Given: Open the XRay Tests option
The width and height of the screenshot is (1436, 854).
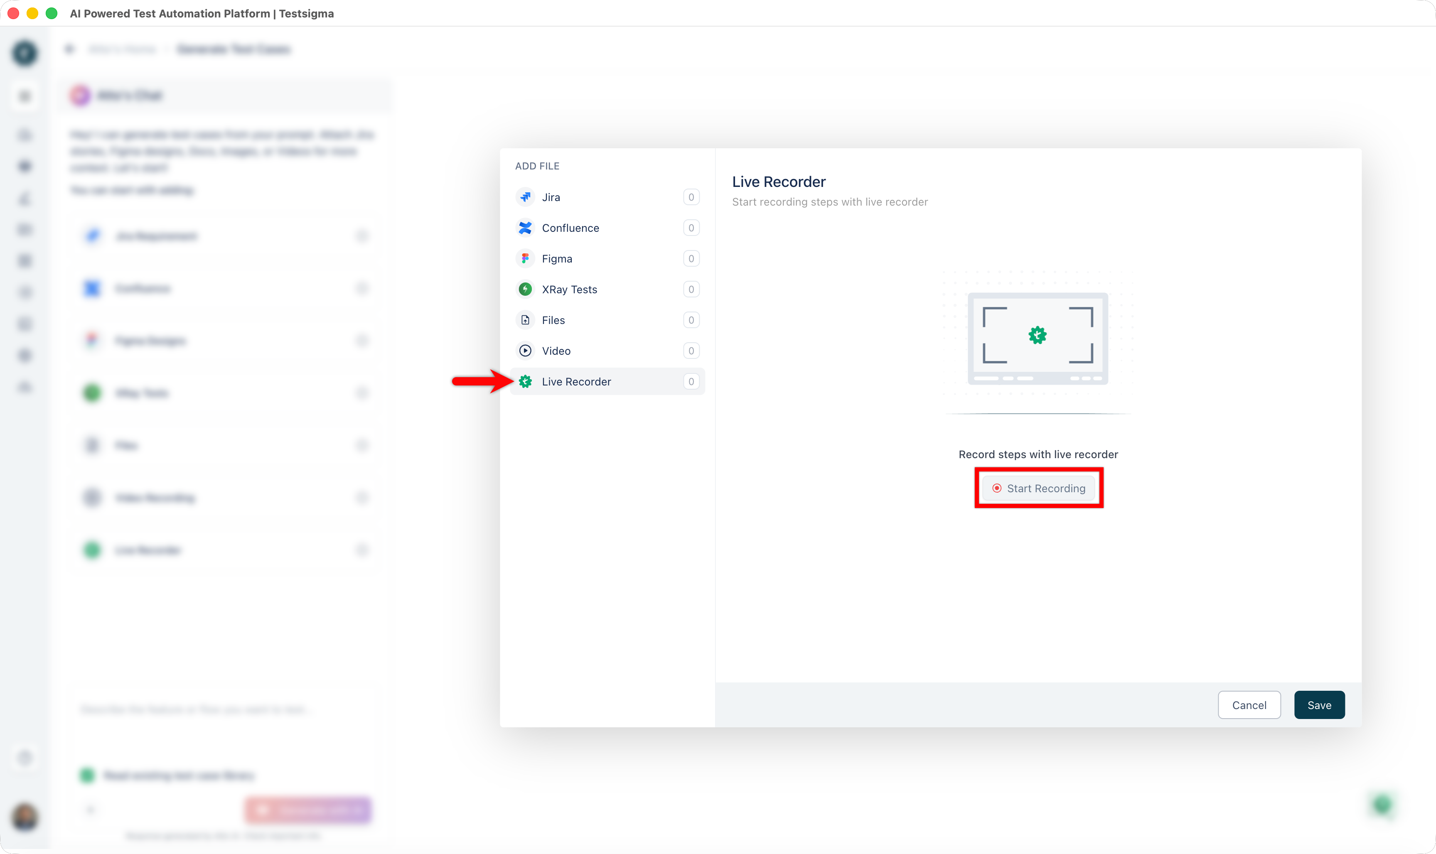Looking at the screenshot, I should [x=607, y=290].
